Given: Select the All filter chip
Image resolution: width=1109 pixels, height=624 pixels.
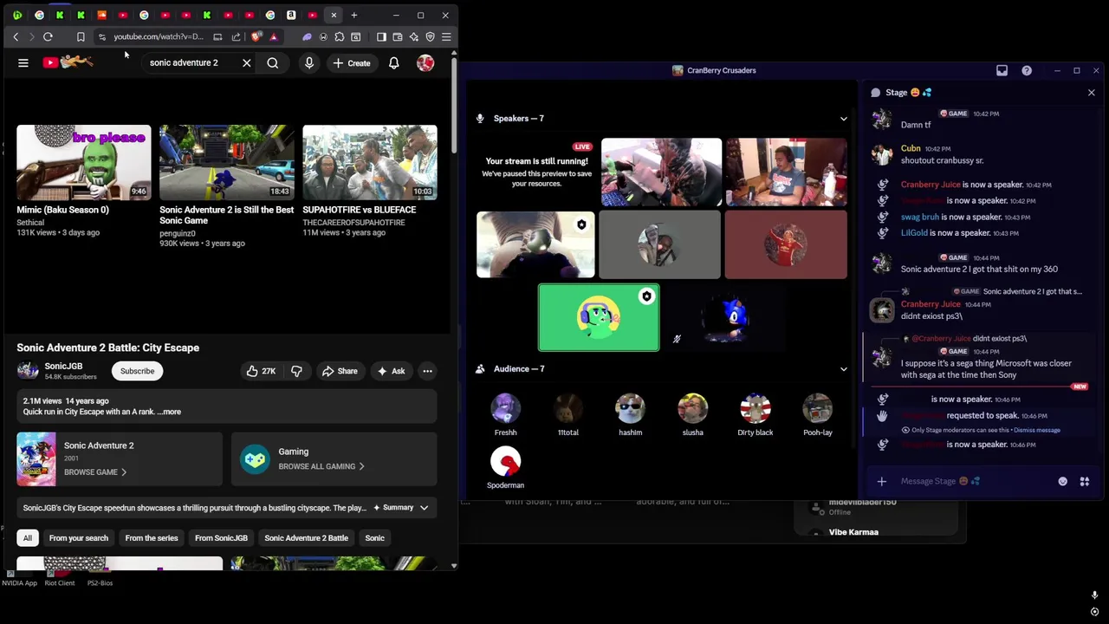Looking at the screenshot, I should [x=28, y=538].
